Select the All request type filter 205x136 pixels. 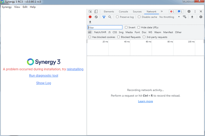pyautogui.click(x=90, y=32)
